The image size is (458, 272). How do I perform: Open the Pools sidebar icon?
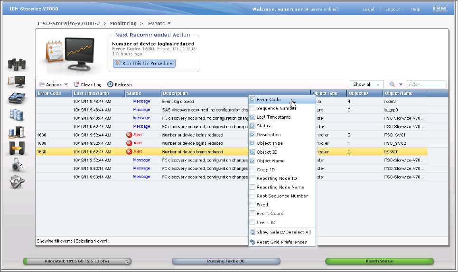coord(17,98)
